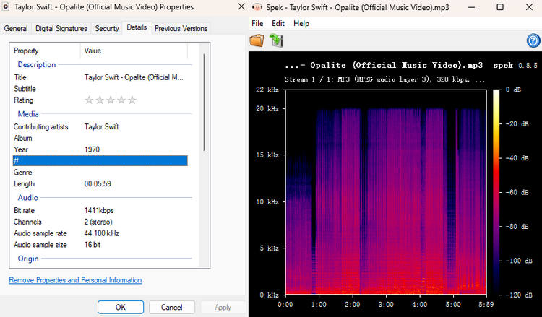Set Rating to one star
Viewport: 542px width, 317px height.
(x=89, y=100)
